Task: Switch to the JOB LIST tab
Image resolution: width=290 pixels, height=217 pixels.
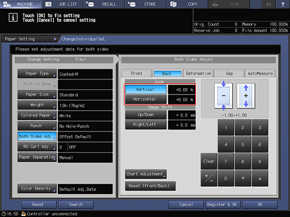Action: (x=62, y=4)
